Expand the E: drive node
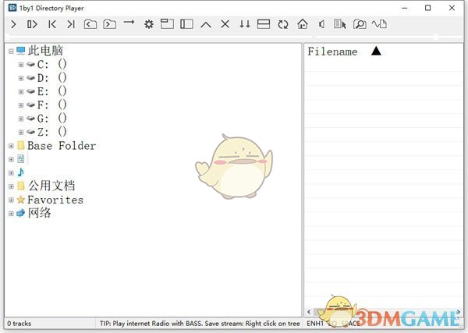Image resolution: width=468 pixels, height=333 pixels. [x=21, y=91]
